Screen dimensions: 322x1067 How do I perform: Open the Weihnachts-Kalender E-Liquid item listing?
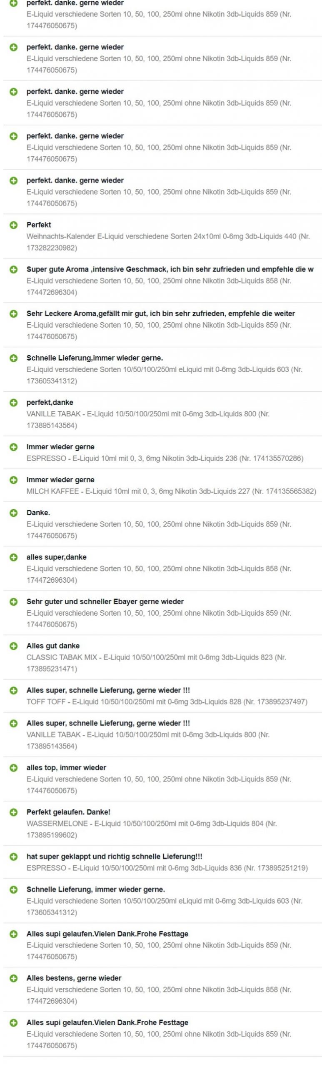(168, 242)
